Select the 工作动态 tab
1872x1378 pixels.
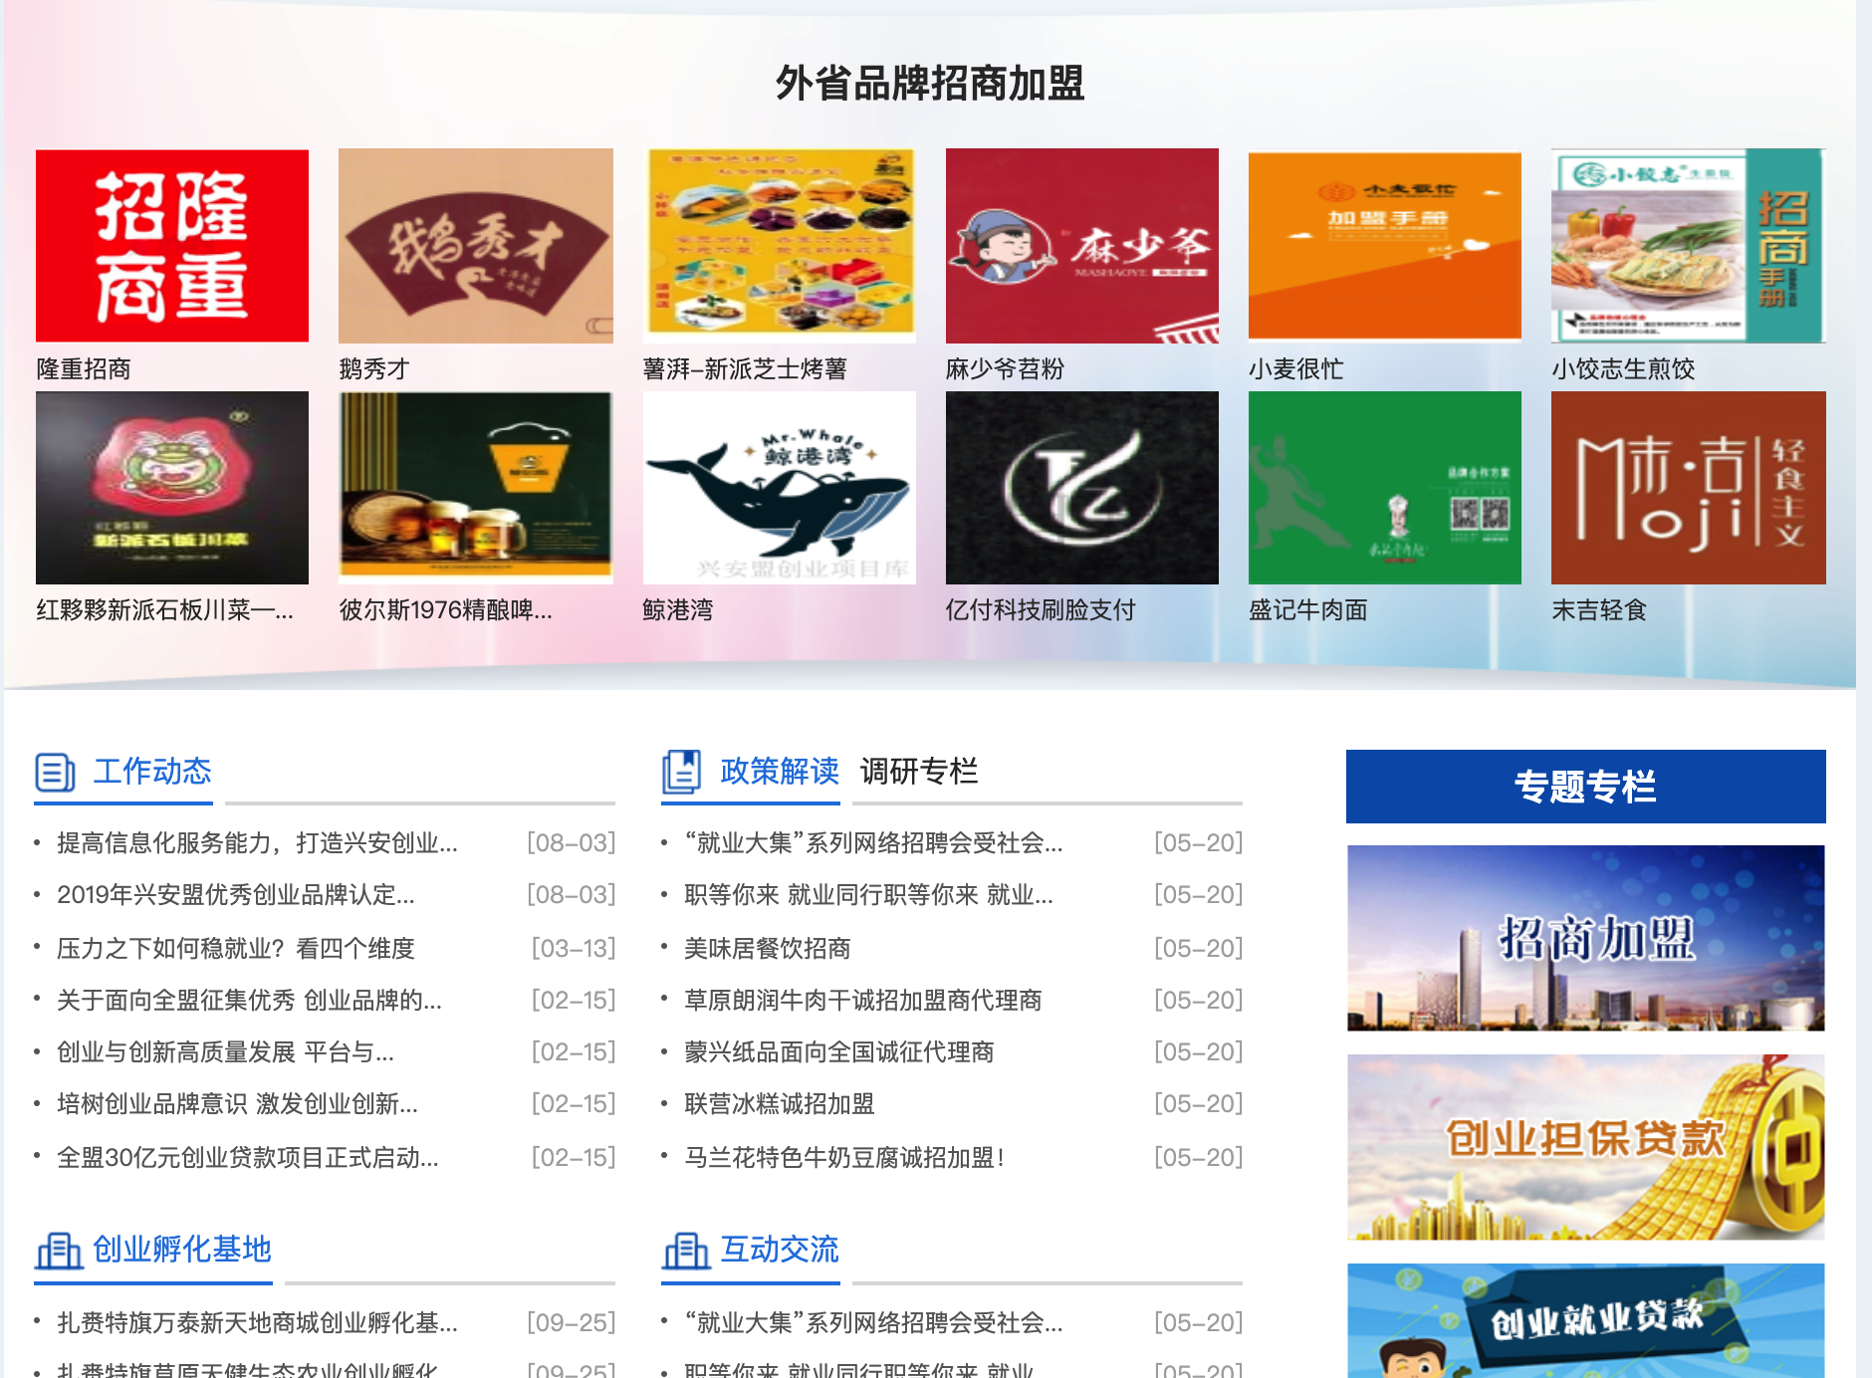click(152, 772)
